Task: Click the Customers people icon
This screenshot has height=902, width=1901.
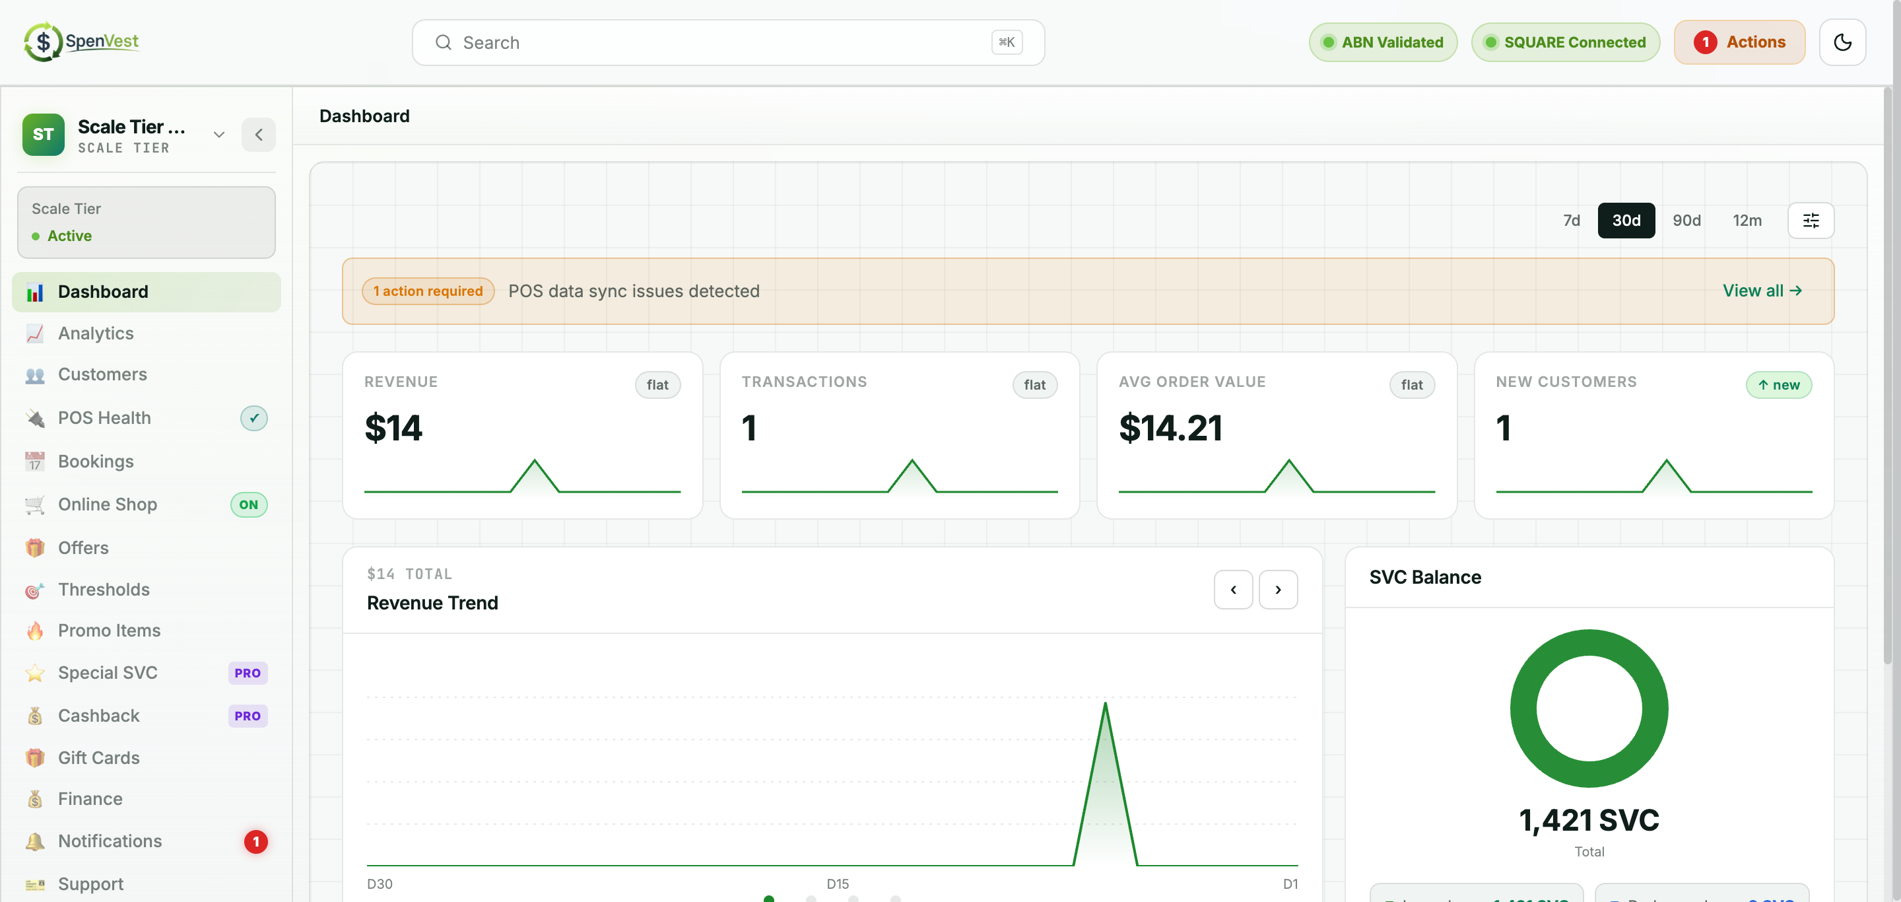Action: (x=35, y=375)
